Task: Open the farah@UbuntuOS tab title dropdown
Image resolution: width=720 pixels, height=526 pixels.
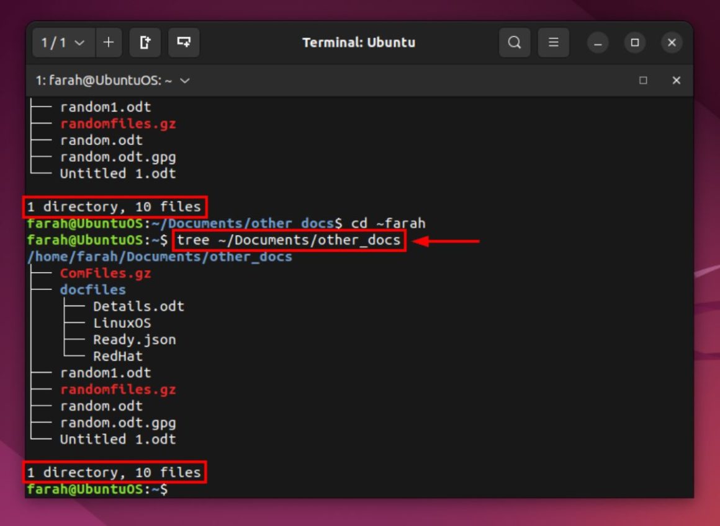Action: pos(183,80)
